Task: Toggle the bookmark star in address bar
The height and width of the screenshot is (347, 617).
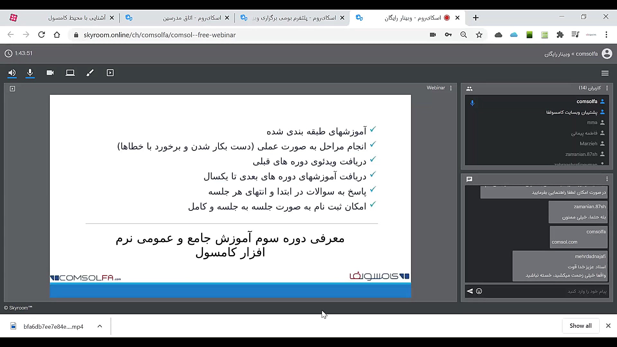Action: 479,35
